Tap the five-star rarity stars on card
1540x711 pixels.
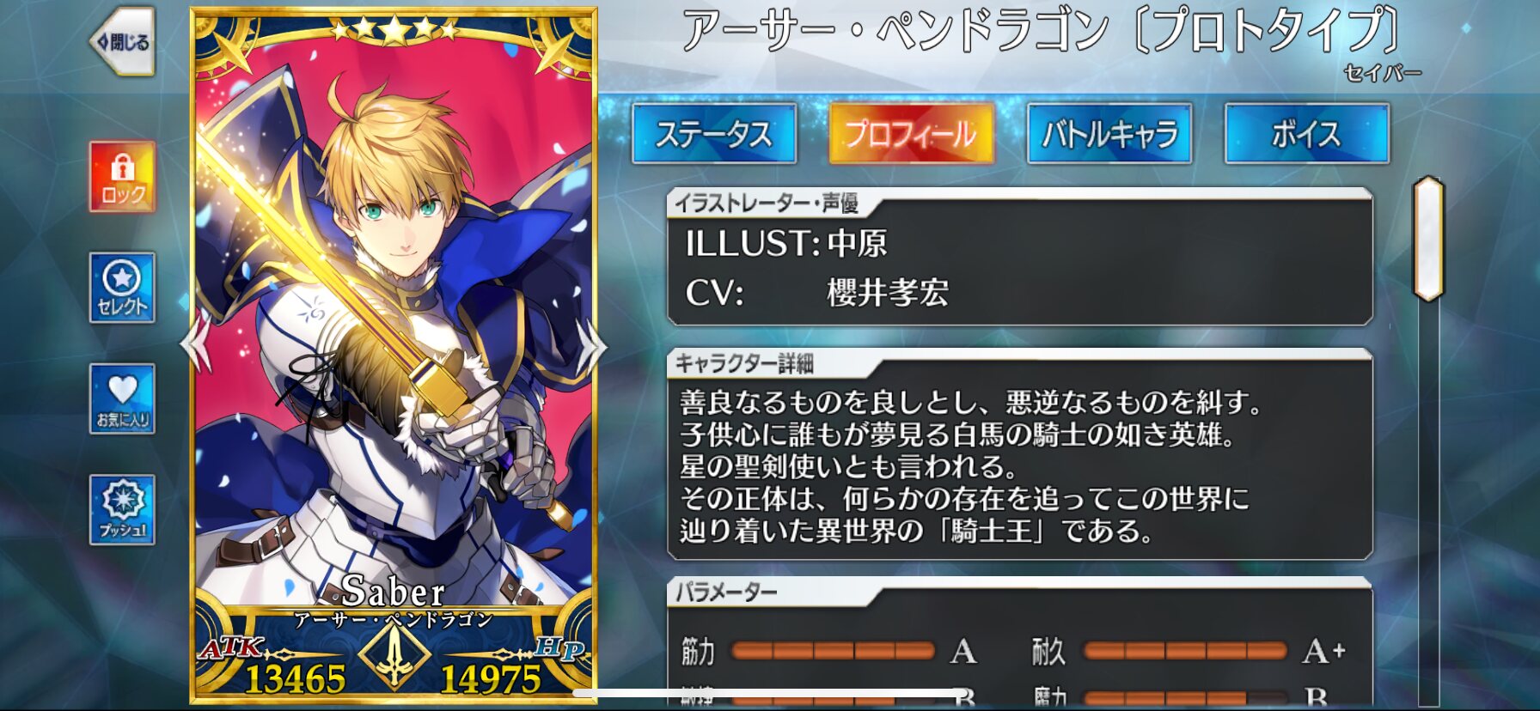click(394, 31)
